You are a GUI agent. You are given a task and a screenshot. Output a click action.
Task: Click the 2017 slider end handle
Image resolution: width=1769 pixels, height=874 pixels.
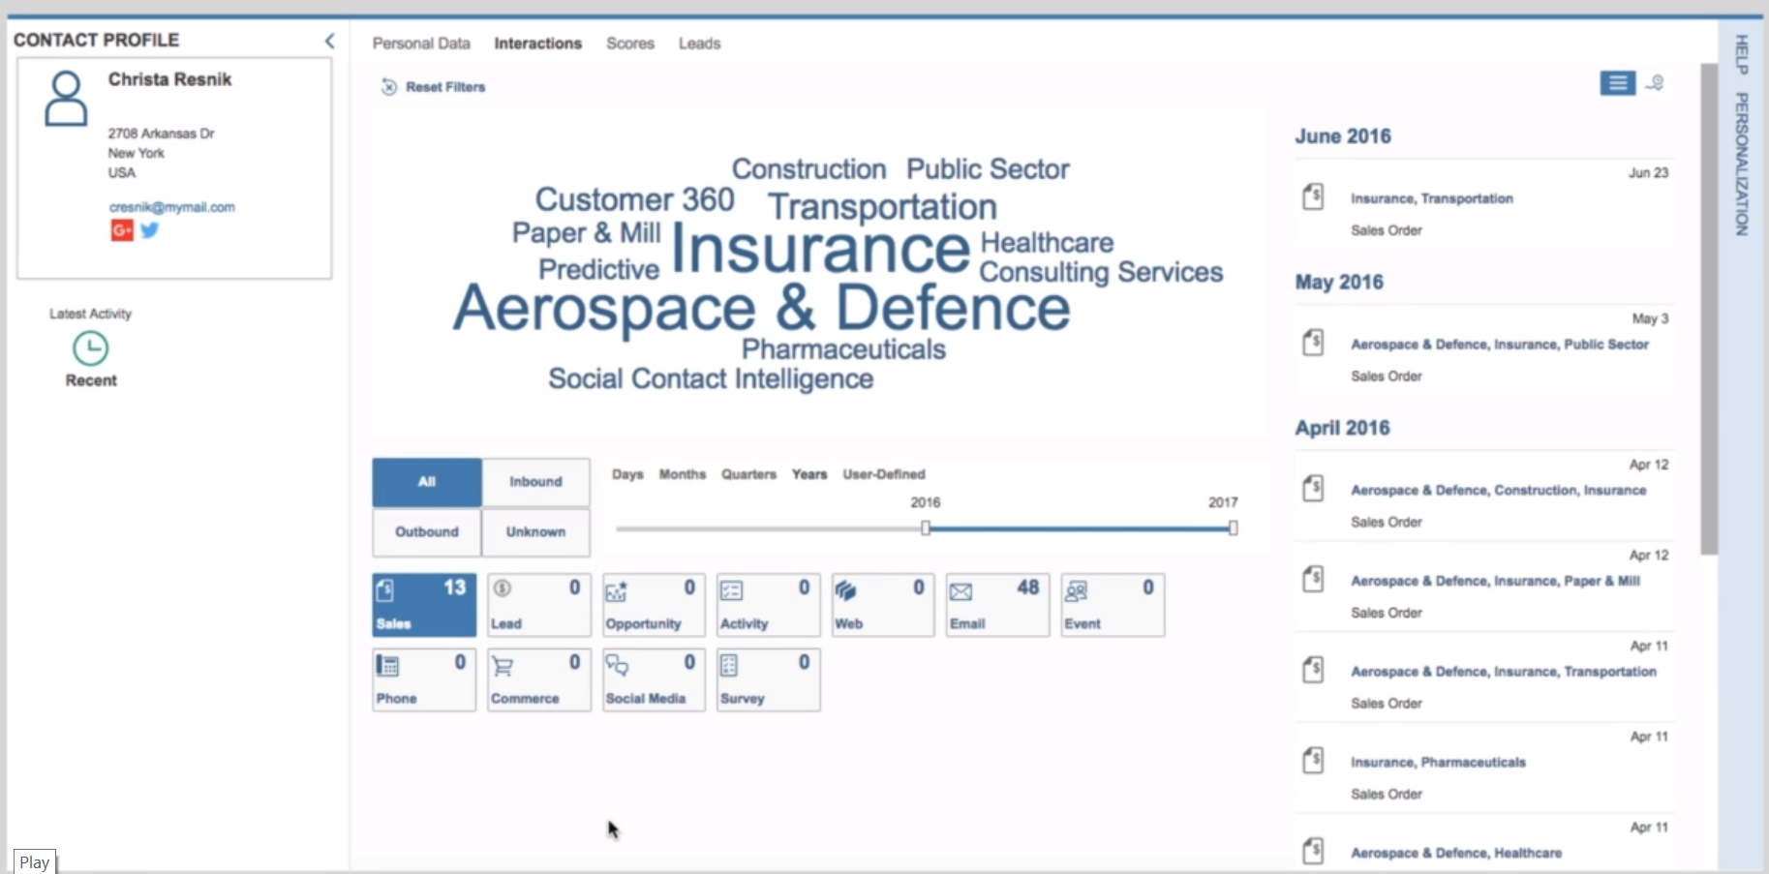point(1233,528)
